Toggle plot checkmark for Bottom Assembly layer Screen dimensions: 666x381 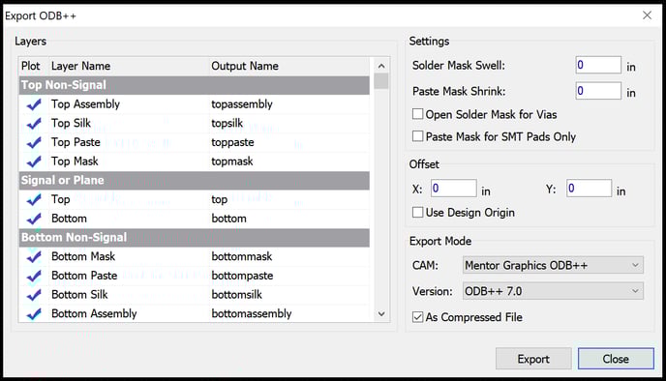[x=34, y=314]
